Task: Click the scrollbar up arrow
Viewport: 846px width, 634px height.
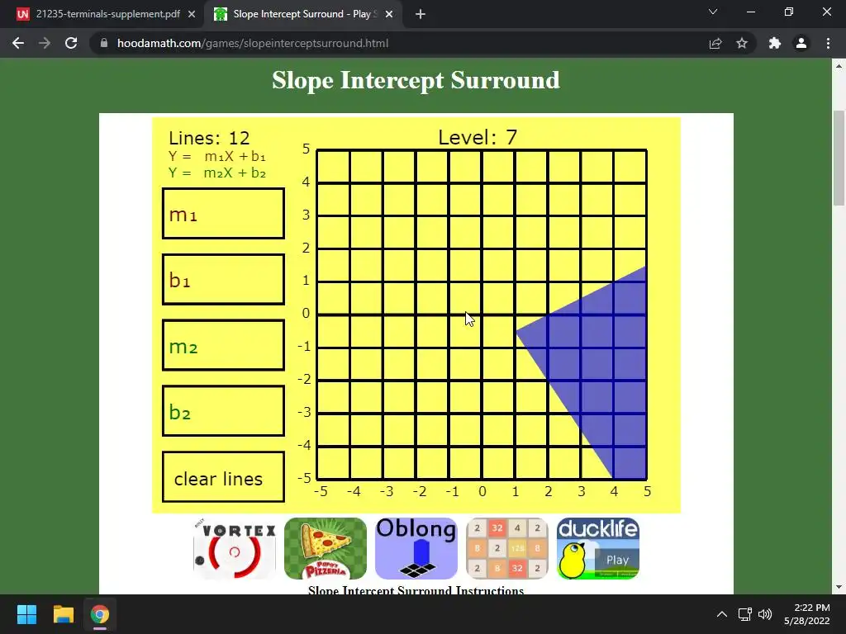Action: (x=839, y=66)
